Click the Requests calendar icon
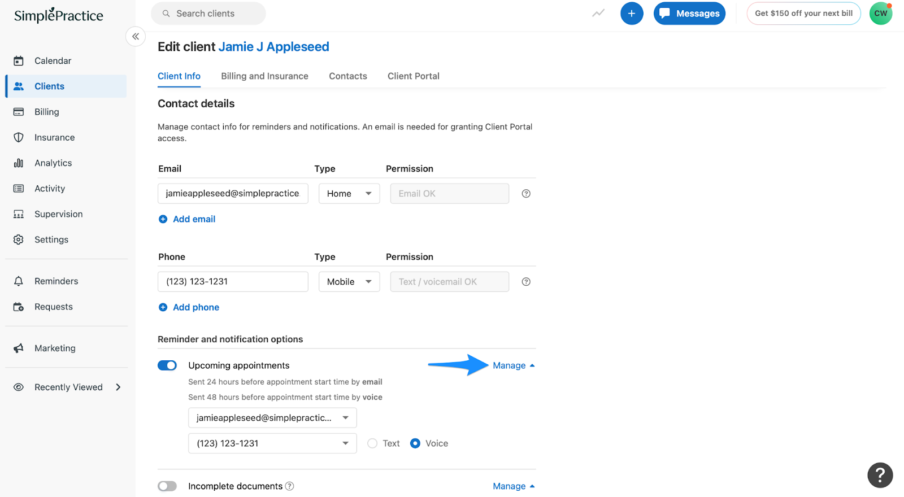 coord(19,307)
